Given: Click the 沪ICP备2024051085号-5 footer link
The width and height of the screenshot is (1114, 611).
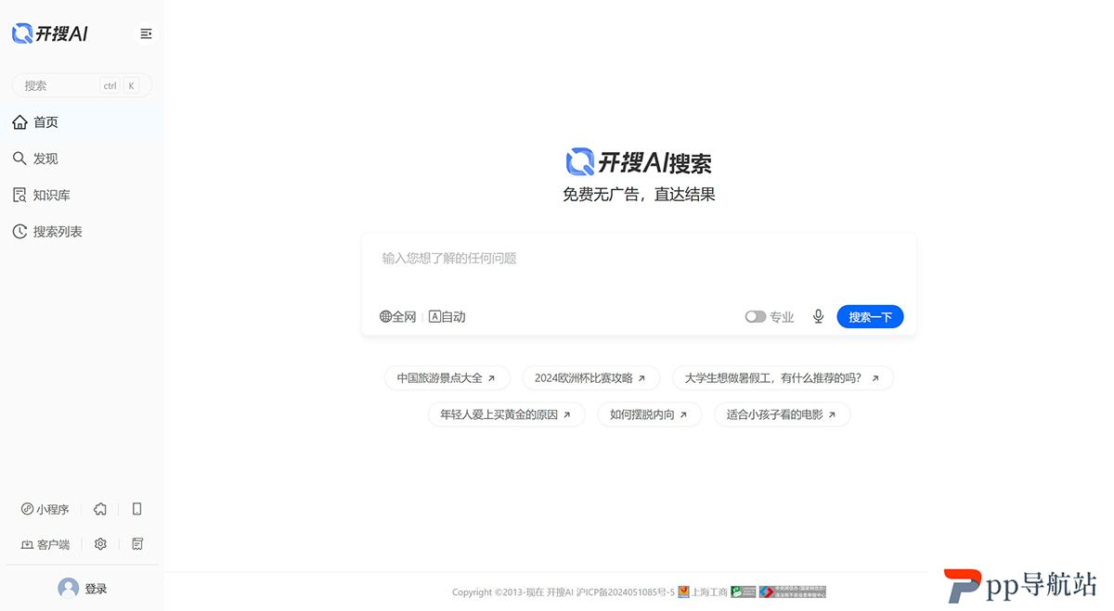Looking at the screenshot, I should tap(626, 592).
